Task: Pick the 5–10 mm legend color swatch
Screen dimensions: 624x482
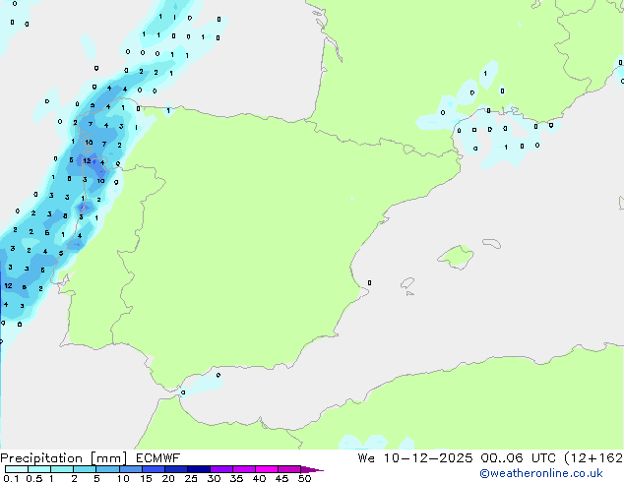Action: pos(107,469)
